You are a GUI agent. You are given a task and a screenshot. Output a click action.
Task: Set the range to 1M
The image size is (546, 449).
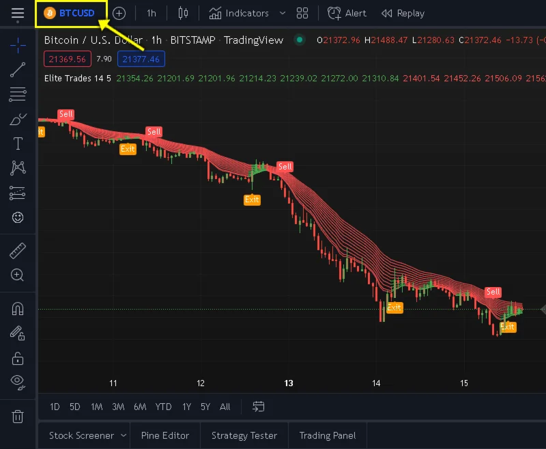[96, 407]
